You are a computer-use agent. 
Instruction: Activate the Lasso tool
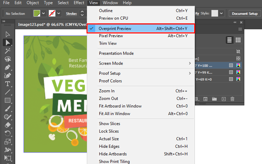tap(8, 59)
